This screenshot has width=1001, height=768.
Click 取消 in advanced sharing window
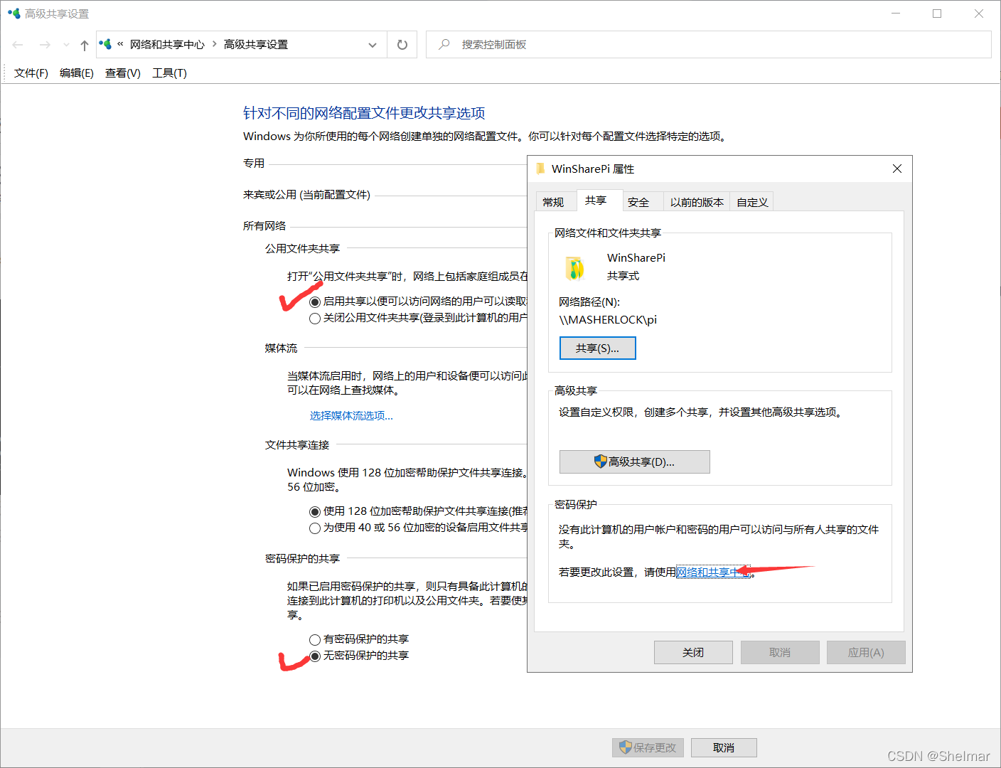(x=724, y=747)
